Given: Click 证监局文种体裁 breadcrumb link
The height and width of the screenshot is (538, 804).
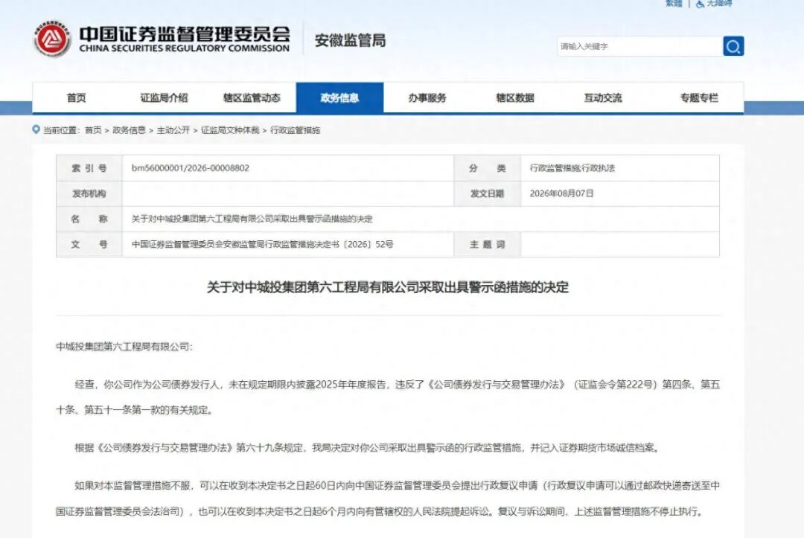Looking at the screenshot, I should pos(230,130).
